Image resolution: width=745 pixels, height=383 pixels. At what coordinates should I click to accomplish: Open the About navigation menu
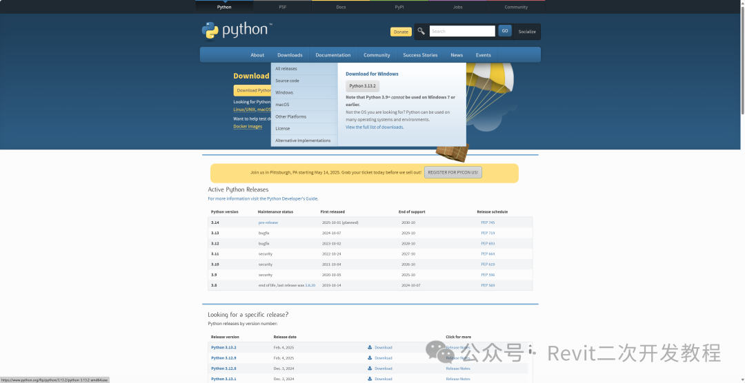point(257,55)
